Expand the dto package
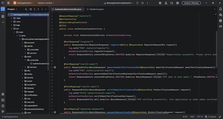This screenshot has width=223, height=119. point(23,71)
